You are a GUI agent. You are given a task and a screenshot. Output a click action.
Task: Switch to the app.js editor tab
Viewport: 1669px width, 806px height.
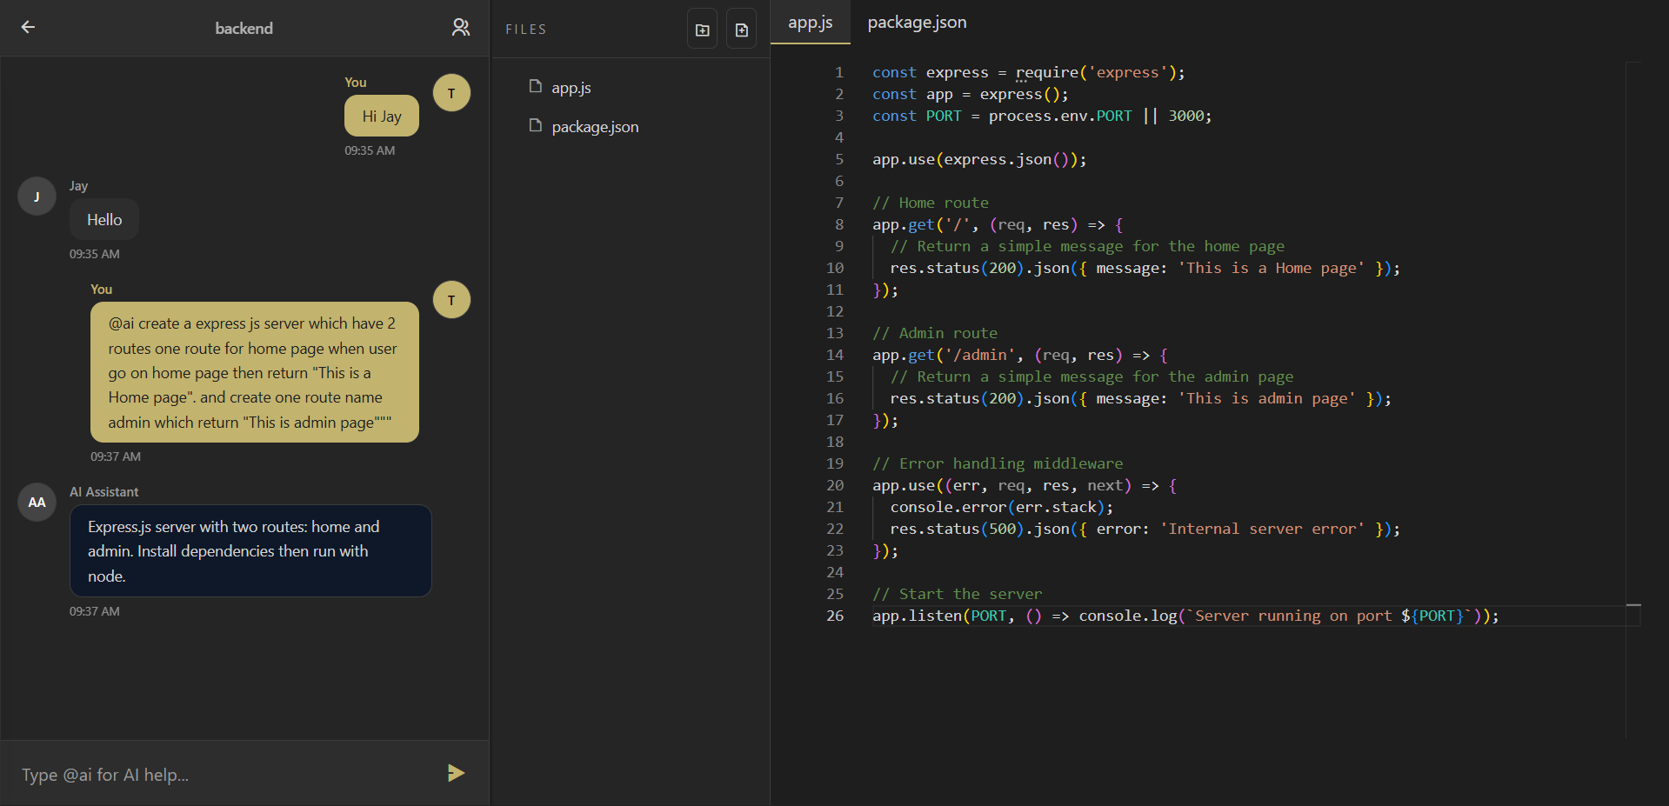pyautogui.click(x=810, y=23)
